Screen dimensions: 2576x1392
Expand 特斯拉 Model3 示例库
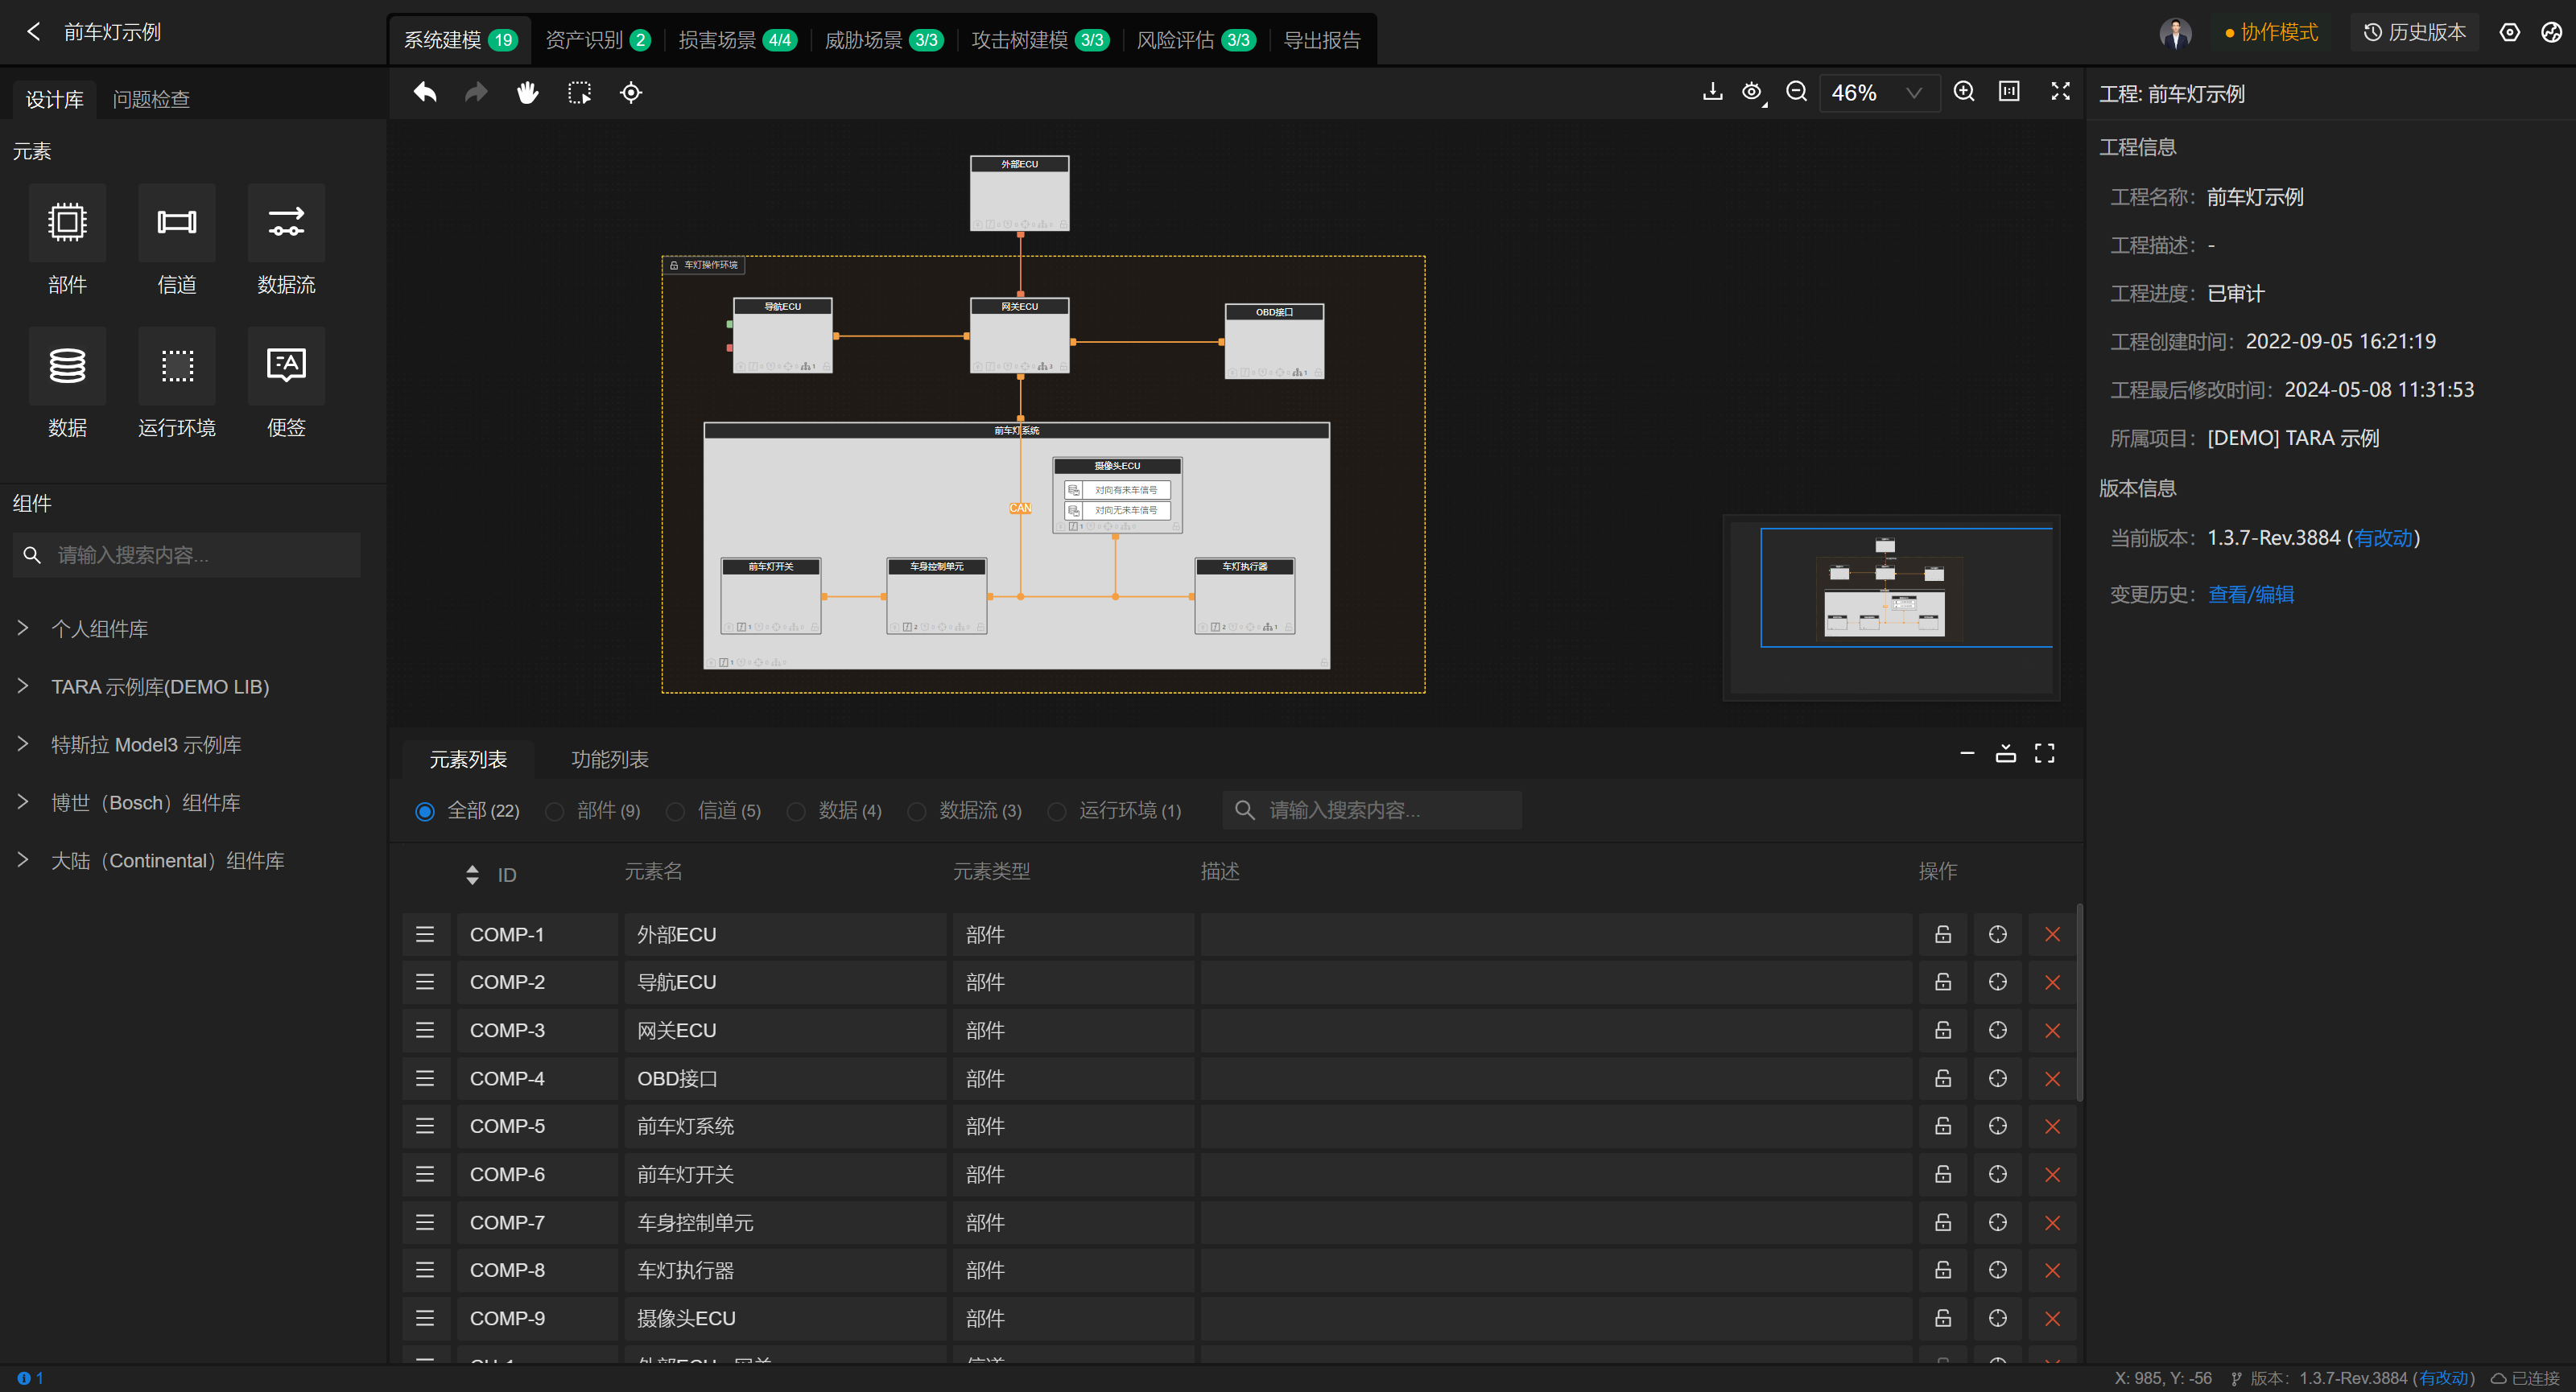pos(22,744)
